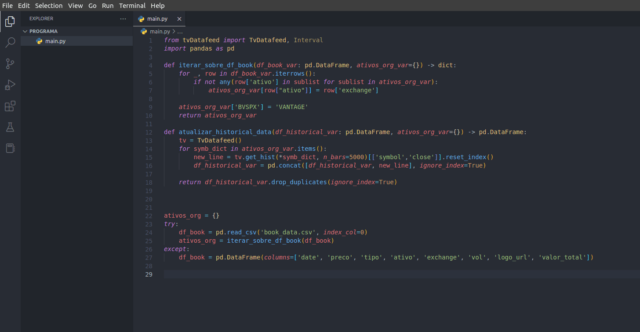
Task: Click drop_duplicates on line 18
Action: pyautogui.click(x=299, y=182)
